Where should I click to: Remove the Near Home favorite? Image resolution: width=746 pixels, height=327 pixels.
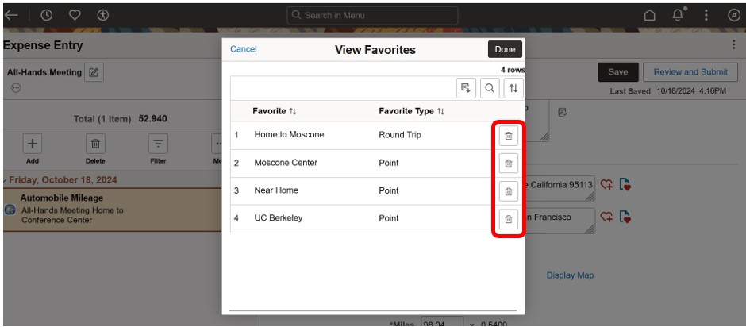pos(508,191)
